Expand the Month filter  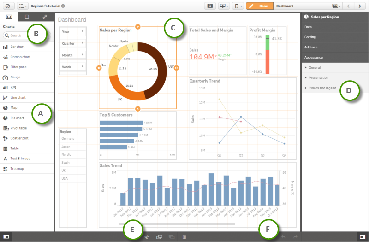pyautogui.click(x=73, y=55)
